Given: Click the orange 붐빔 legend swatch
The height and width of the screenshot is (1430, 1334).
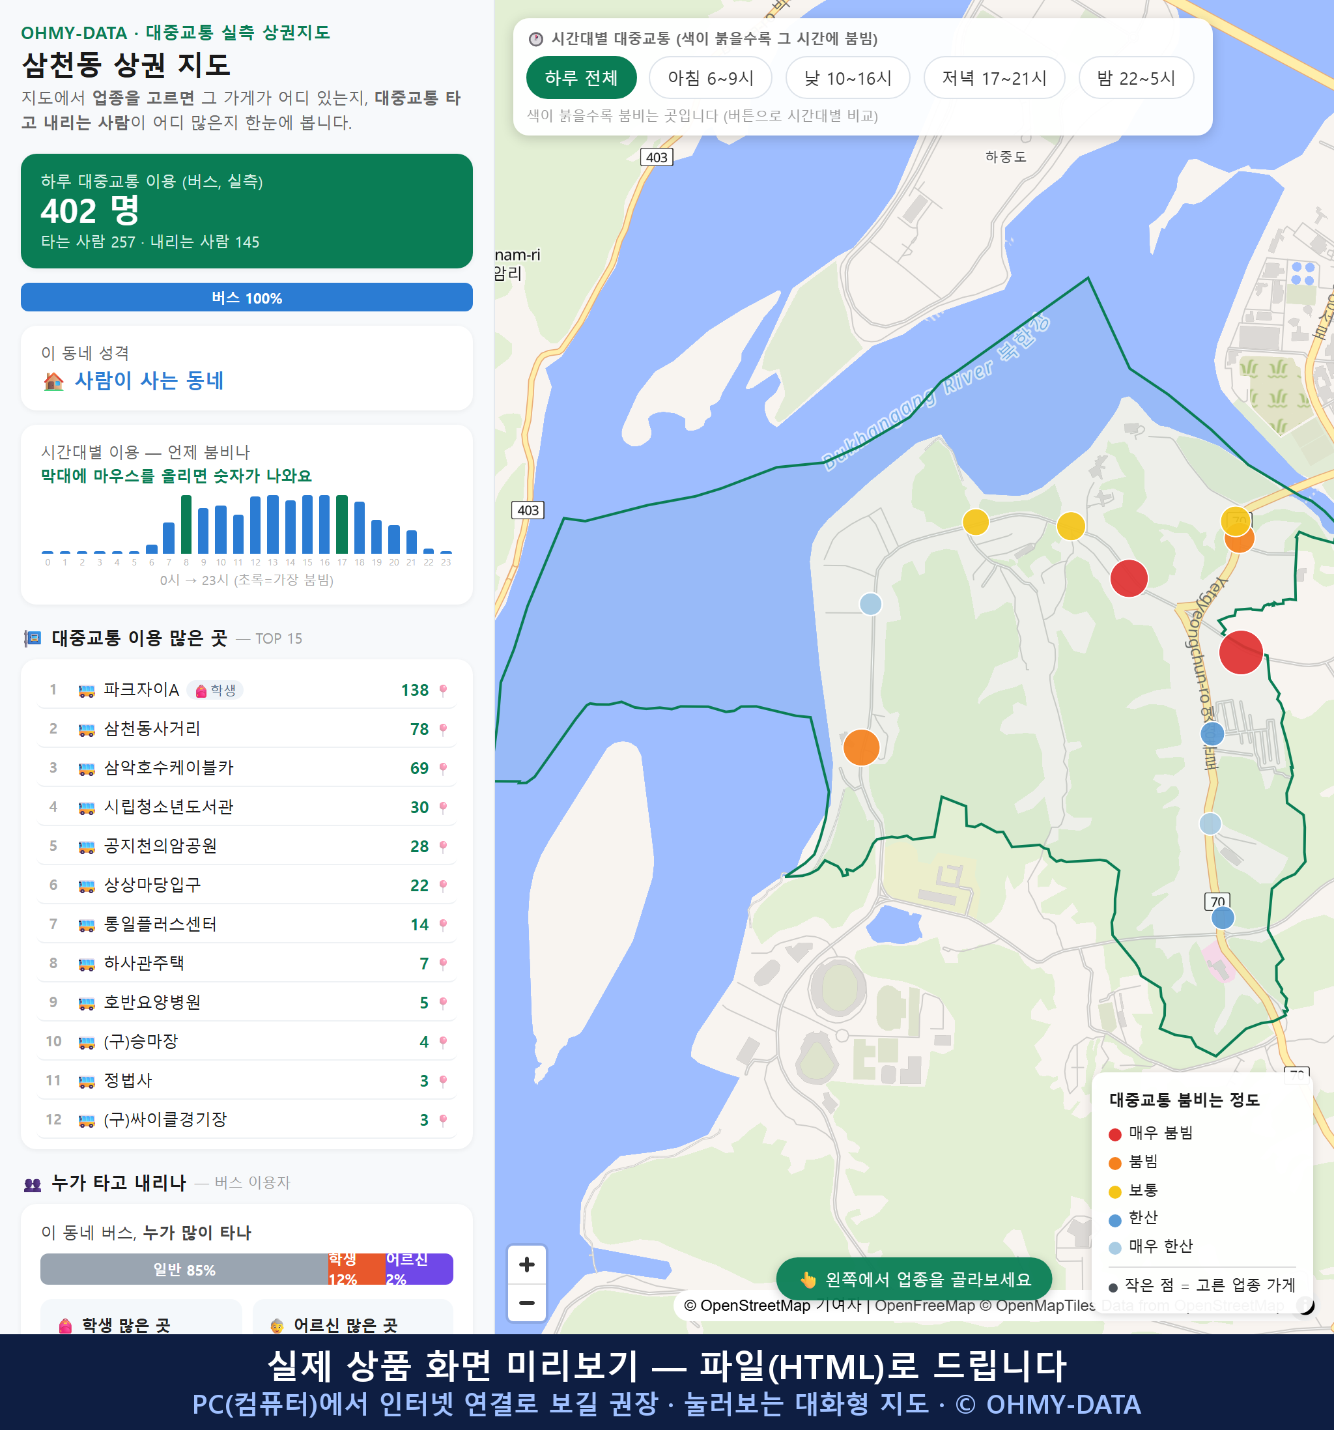Looking at the screenshot, I should [1114, 1163].
